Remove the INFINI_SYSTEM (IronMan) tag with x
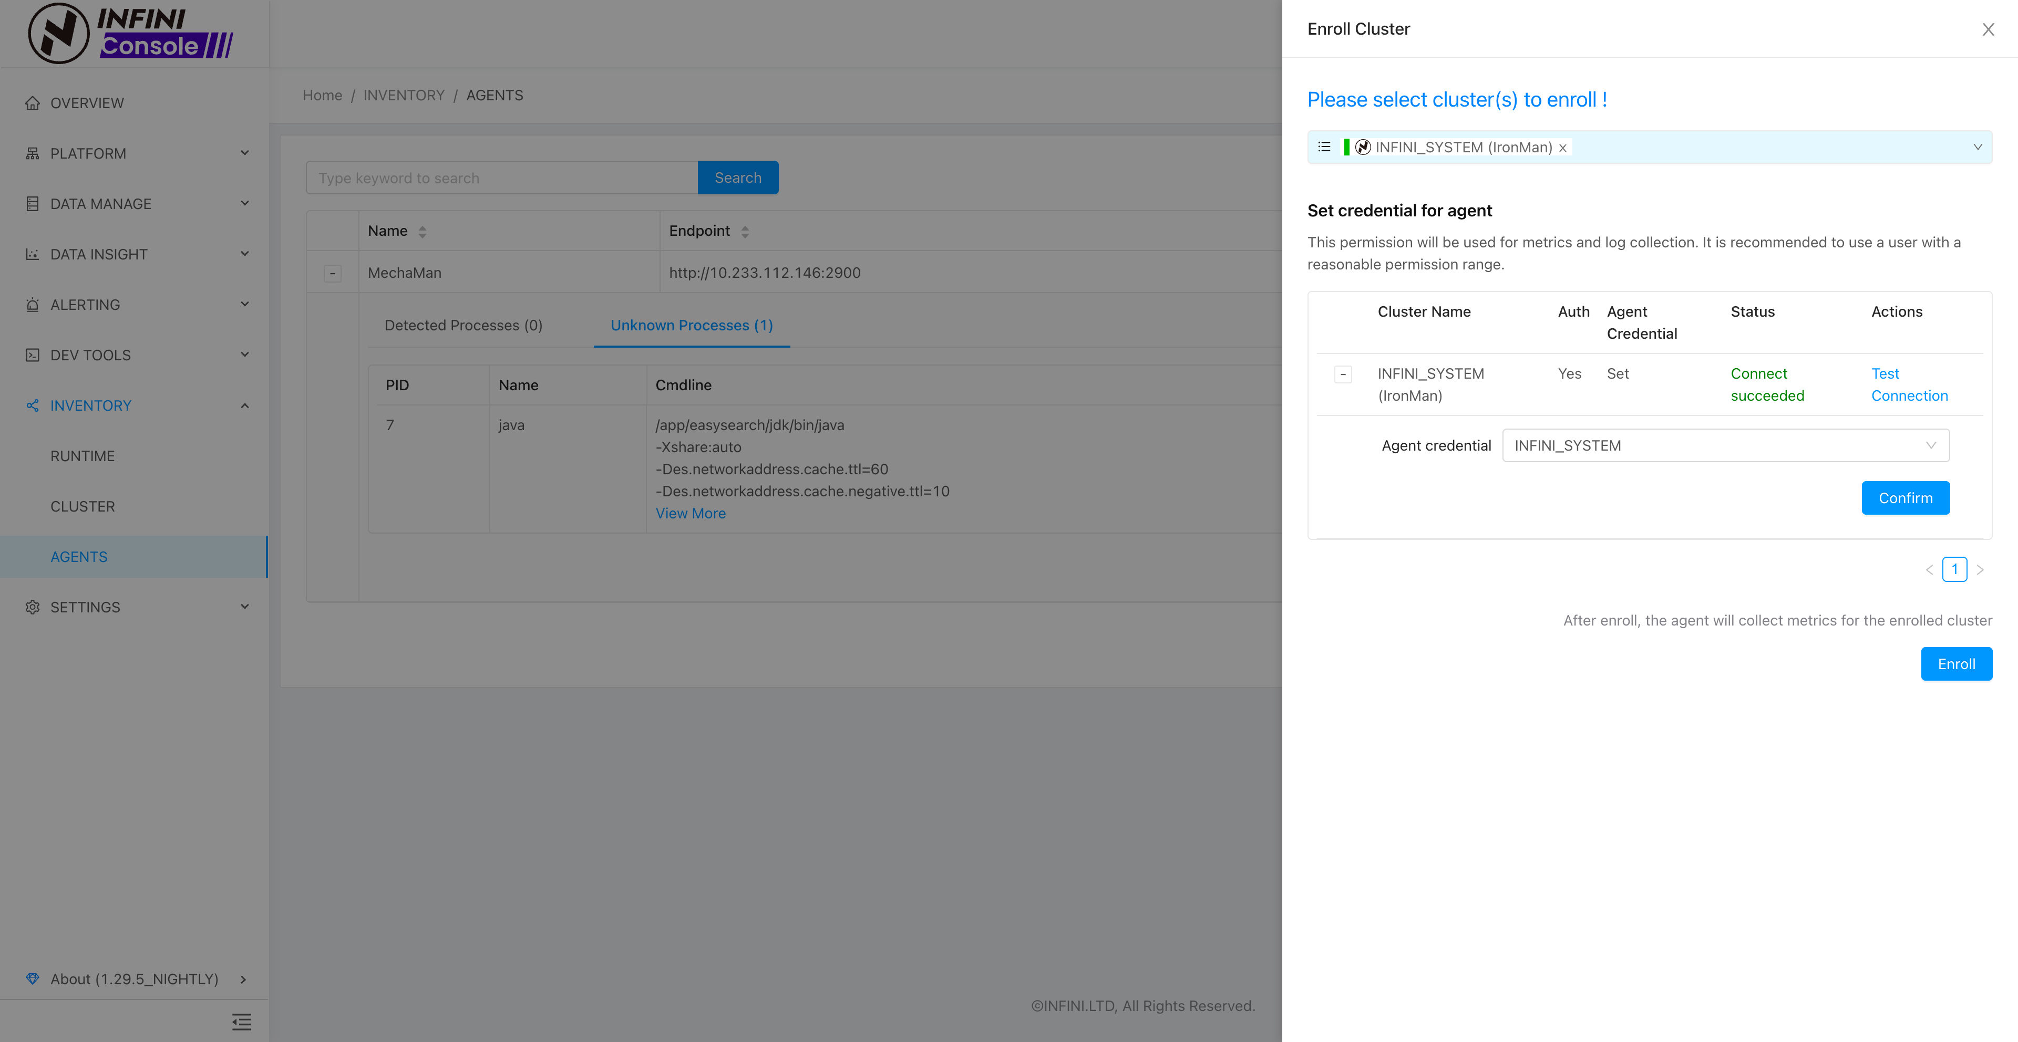 pos(1563,148)
